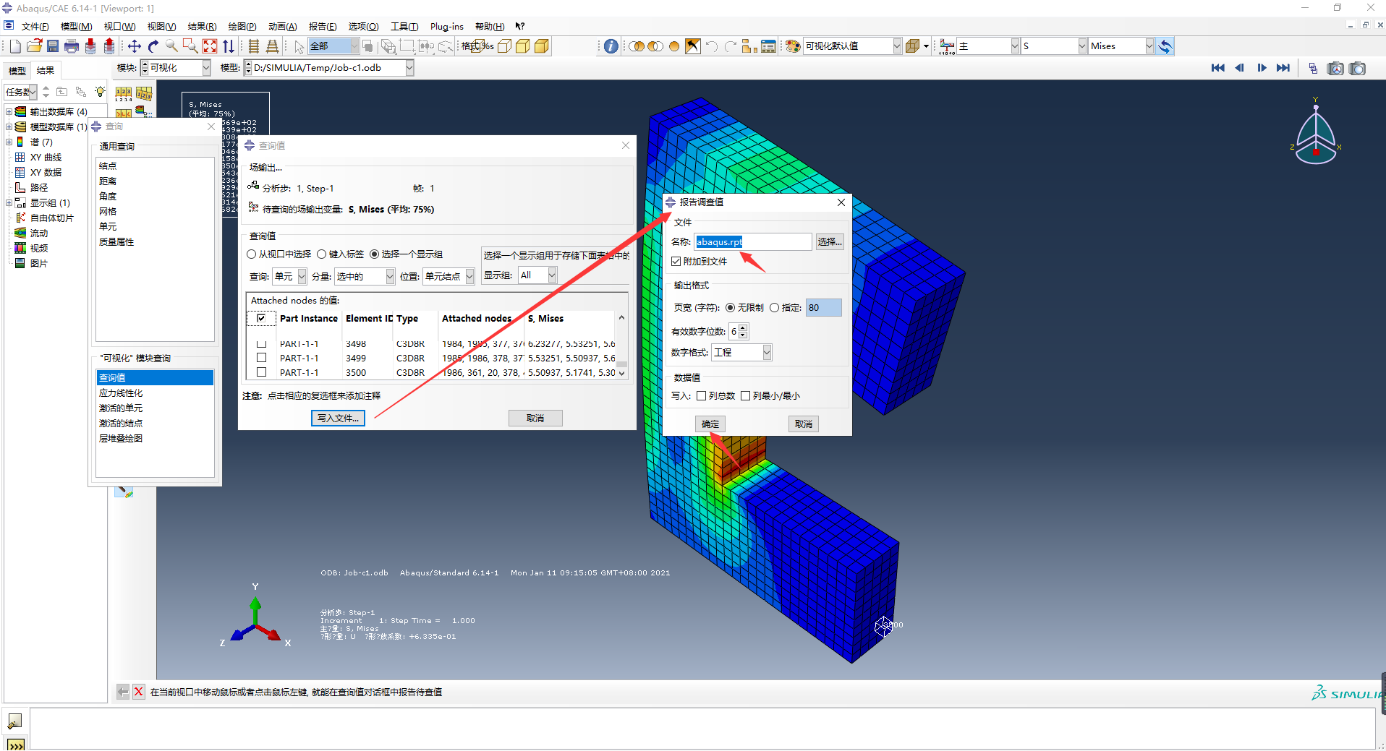
Task: Click the Auto-fit view icon
Action: tap(210, 46)
